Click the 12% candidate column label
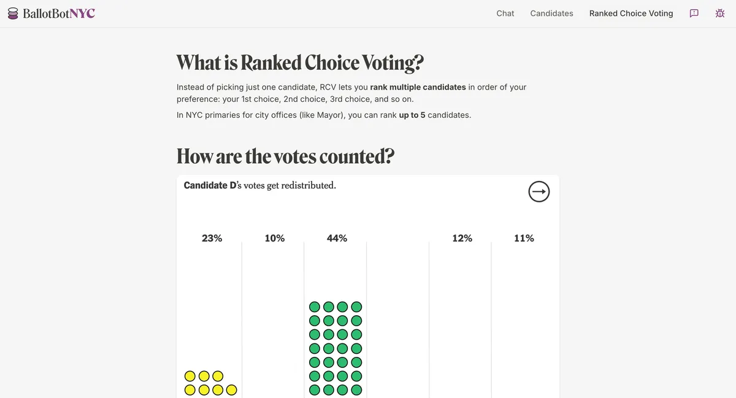 (x=462, y=238)
